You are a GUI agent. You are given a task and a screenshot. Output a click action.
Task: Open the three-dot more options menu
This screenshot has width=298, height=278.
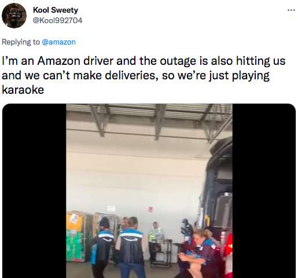pyautogui.click(x=291, y=10)
